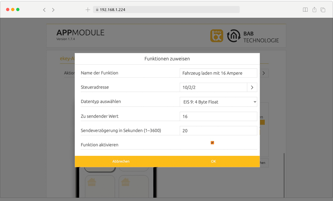Click the red close window button
Viewport: 333px width, 201px height.
(8, 10)
